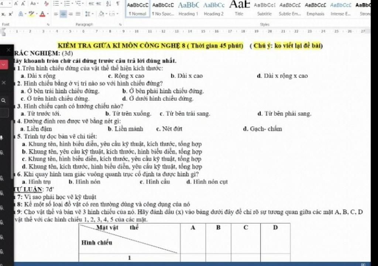Apply the No Spacing style
The height and width of the screenshot is (266, 378).
tap(163, 9)
